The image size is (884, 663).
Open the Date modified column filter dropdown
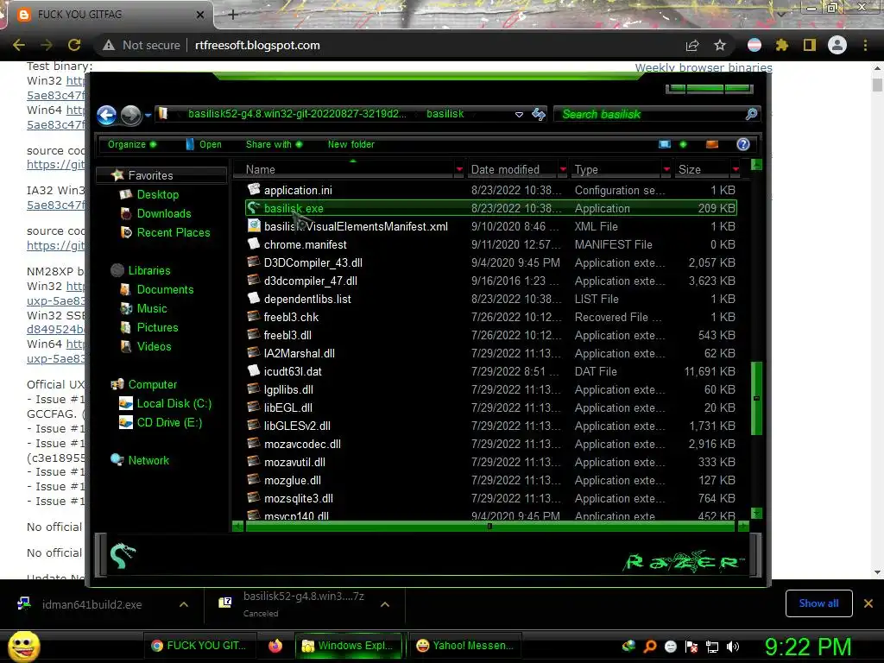(563, 170)
